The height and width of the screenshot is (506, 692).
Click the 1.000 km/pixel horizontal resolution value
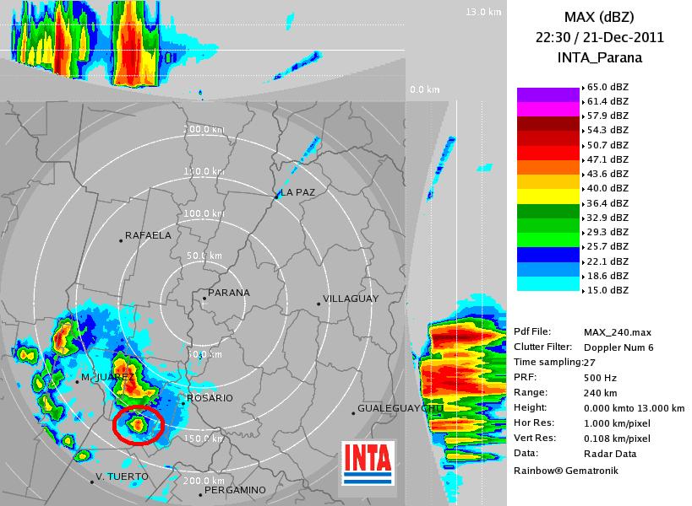617,423
